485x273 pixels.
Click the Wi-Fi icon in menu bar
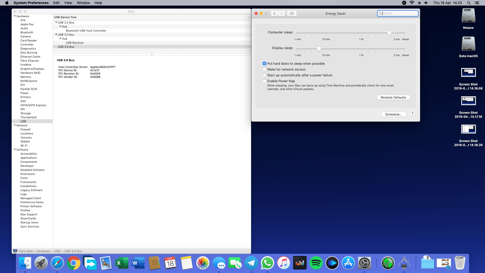(412, 3)
